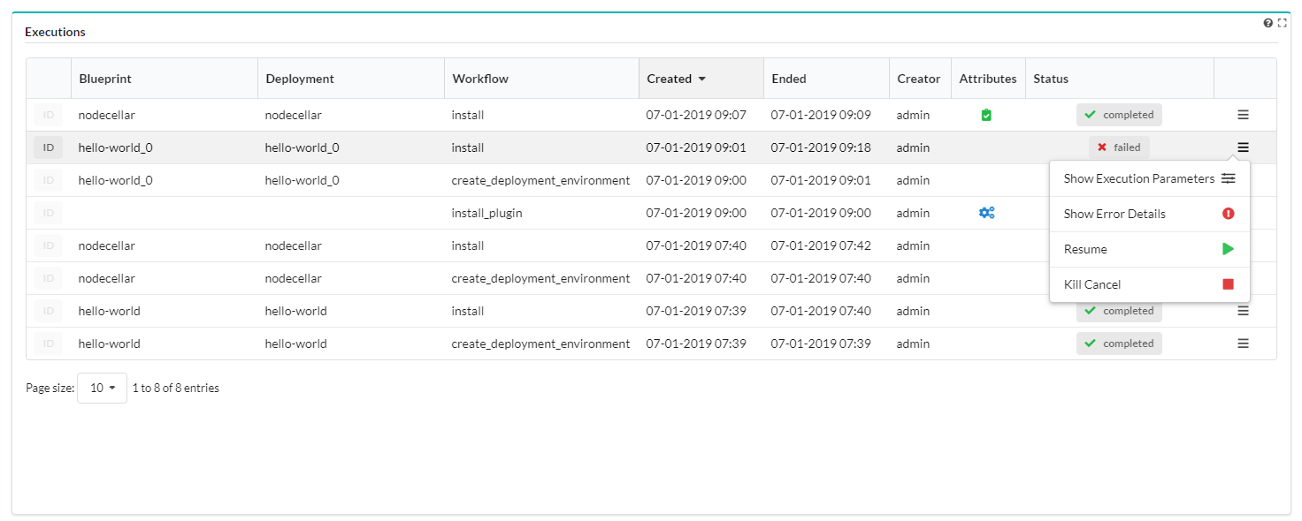The height and width of the screenshot is (521, 1302).
Task: Click the ID badge on hello-world_0 install row
Action: (48, 147)
